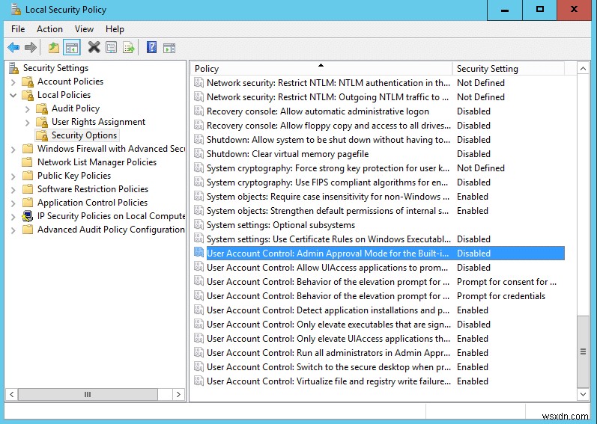
Task: Select Detect application installations policy row
Action: click(328, 310)
